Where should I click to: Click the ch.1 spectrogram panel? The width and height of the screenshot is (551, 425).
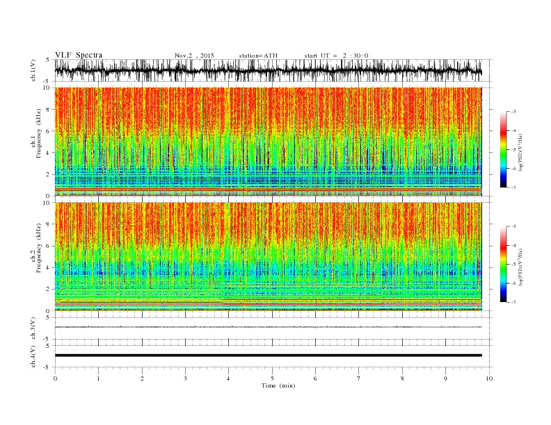tap(268, 142)
